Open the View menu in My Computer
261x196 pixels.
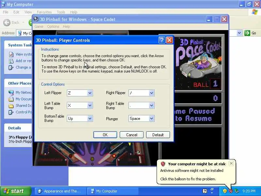click(x=28, y=12)
